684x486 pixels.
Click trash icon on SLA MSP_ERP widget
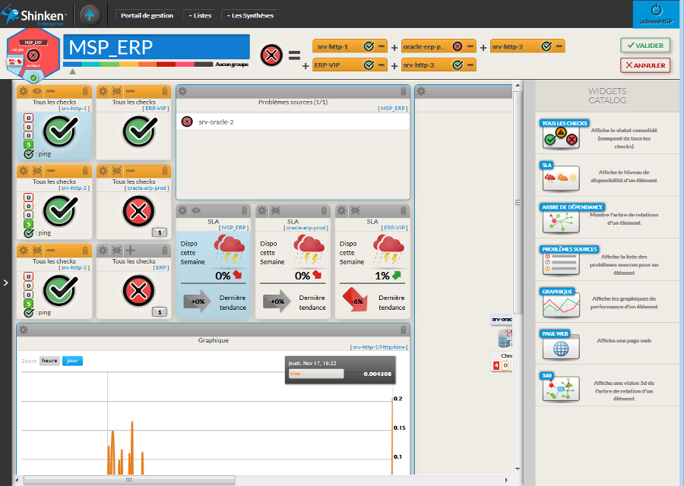244,210
